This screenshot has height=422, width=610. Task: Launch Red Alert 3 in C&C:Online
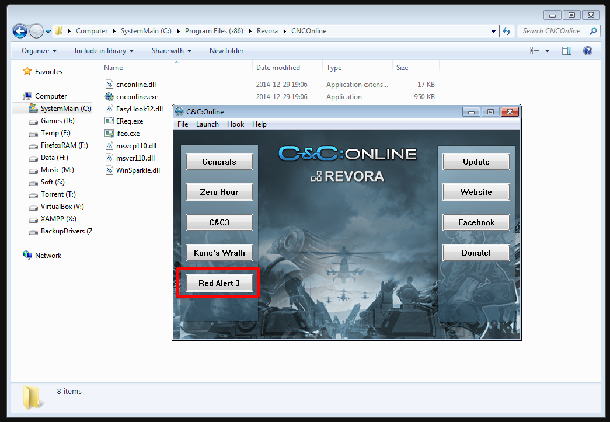(219, 283)
